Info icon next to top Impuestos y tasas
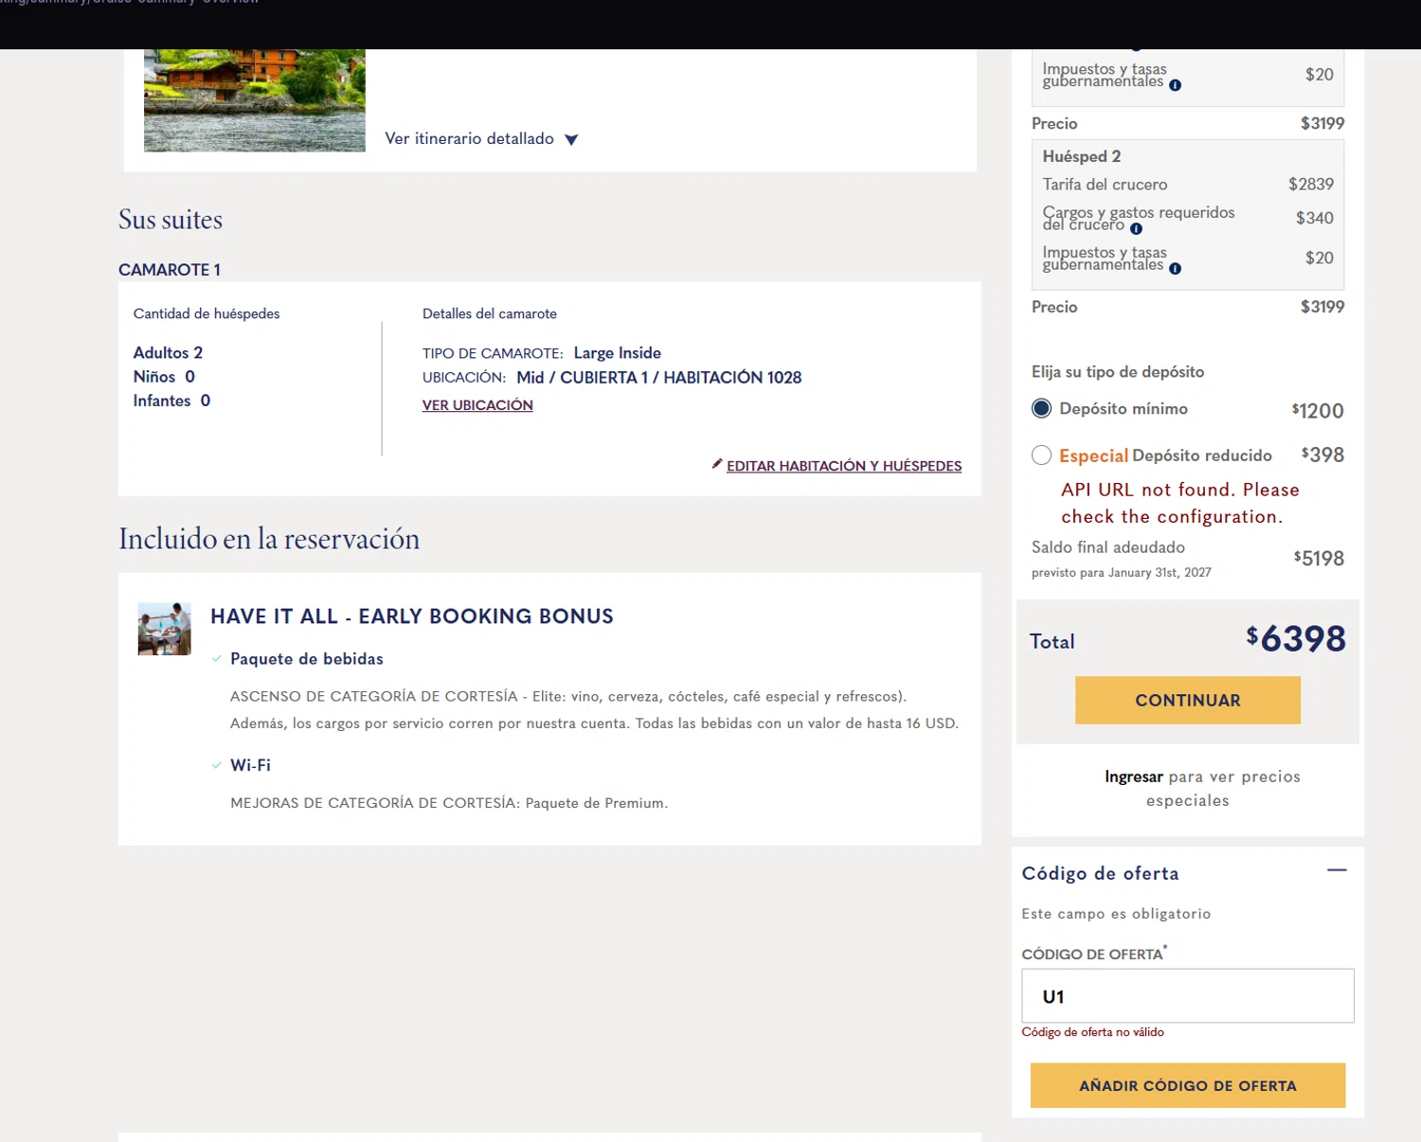 (1175, 85)
